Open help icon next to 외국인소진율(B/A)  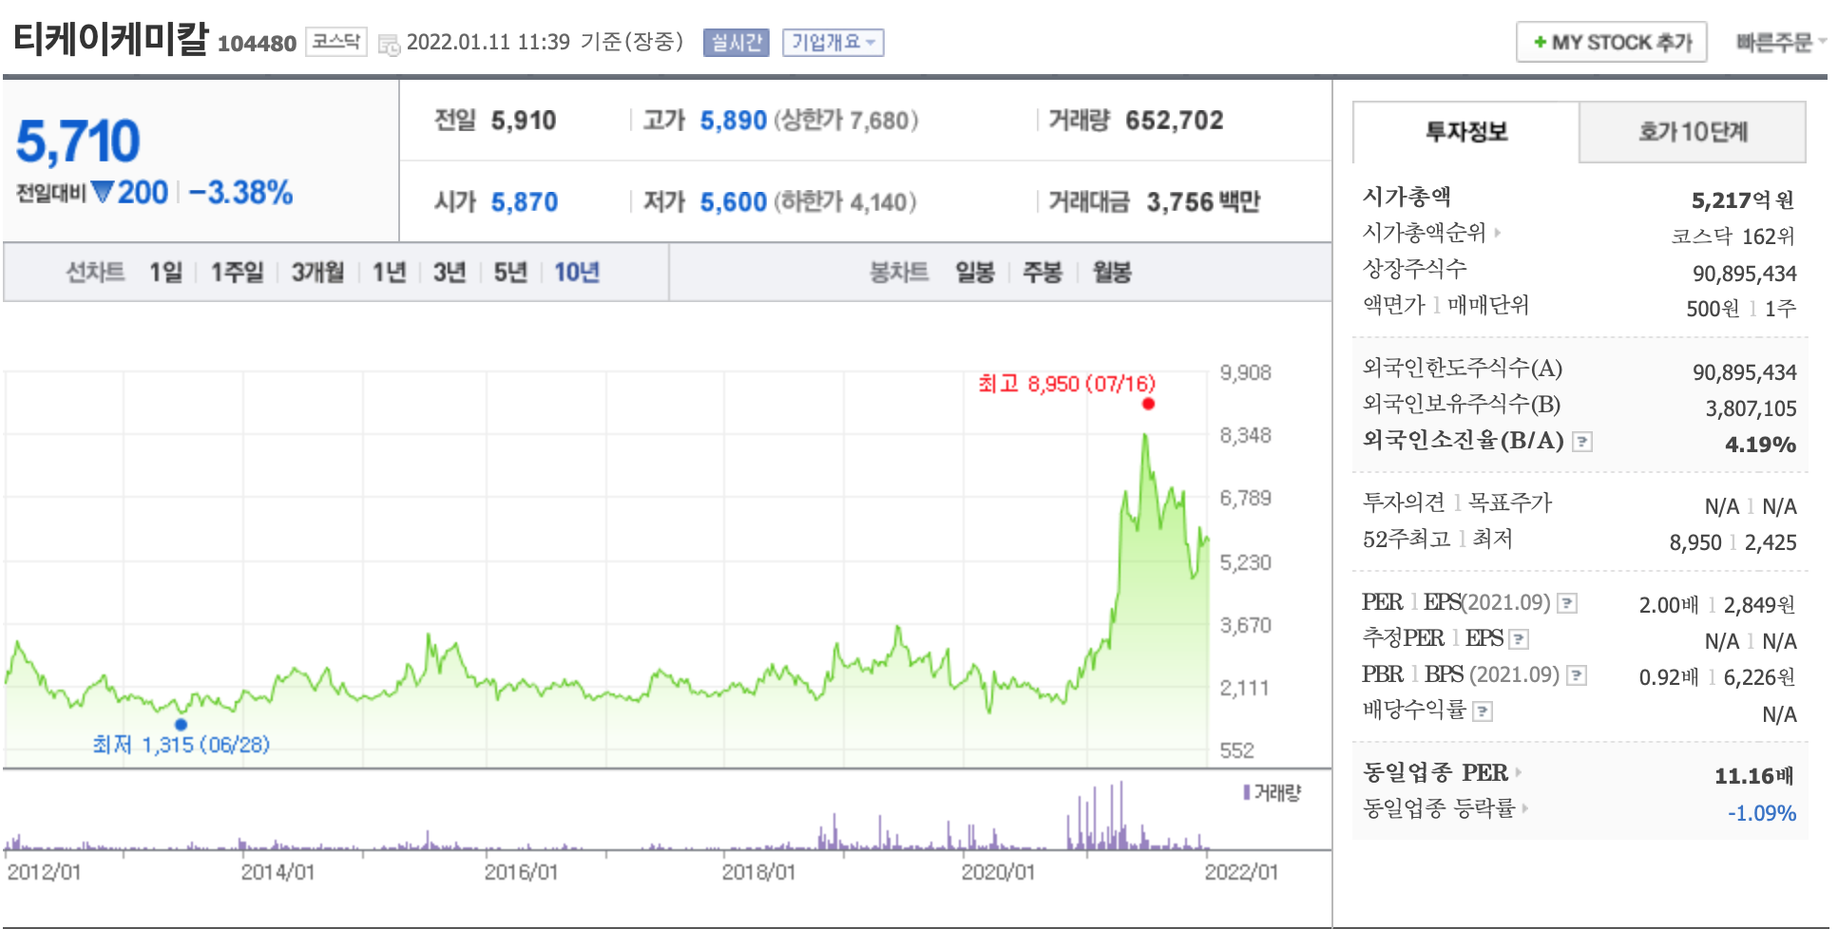[x=1582, y=442]
